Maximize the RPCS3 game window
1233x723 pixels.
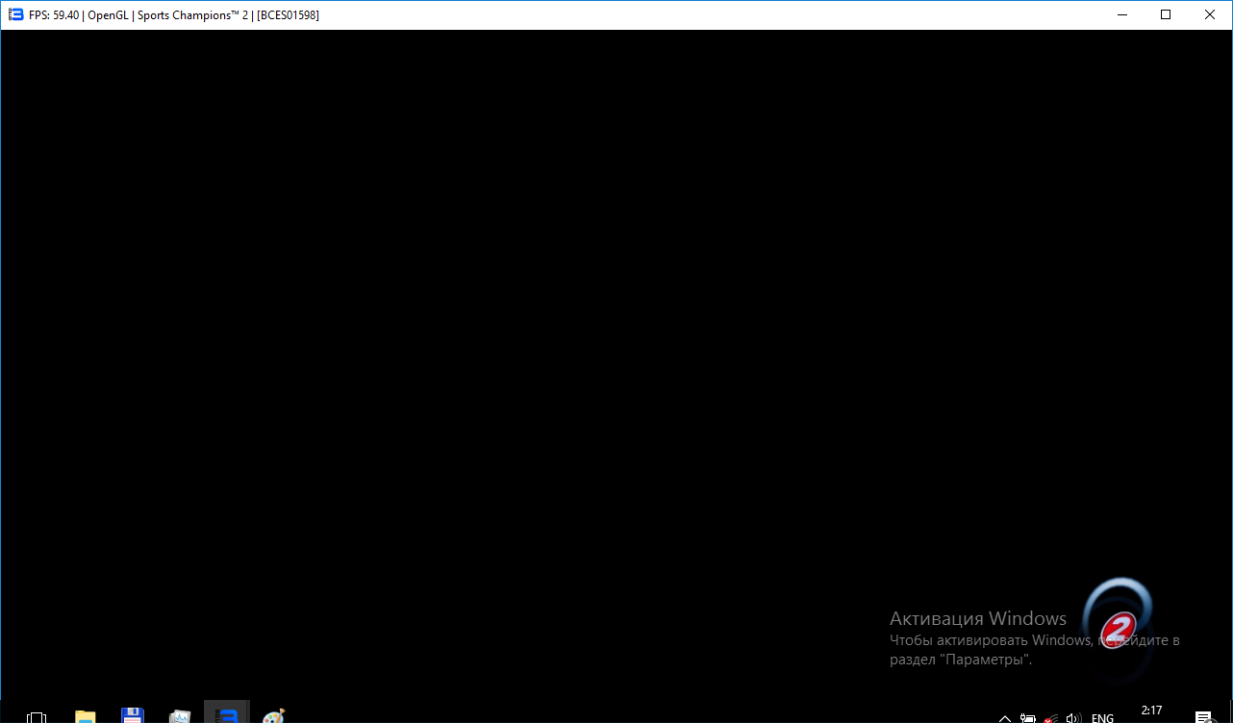click(1166, 14)
